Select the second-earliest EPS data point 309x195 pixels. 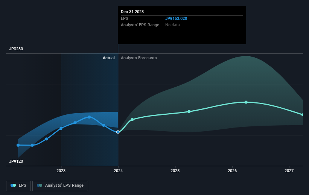click(x=32, y=145)
